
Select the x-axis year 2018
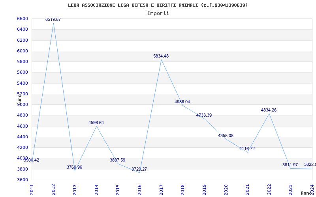tap(182, 190)
